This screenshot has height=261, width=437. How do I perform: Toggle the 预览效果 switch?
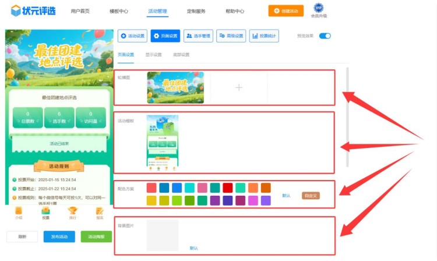[325, 36]
